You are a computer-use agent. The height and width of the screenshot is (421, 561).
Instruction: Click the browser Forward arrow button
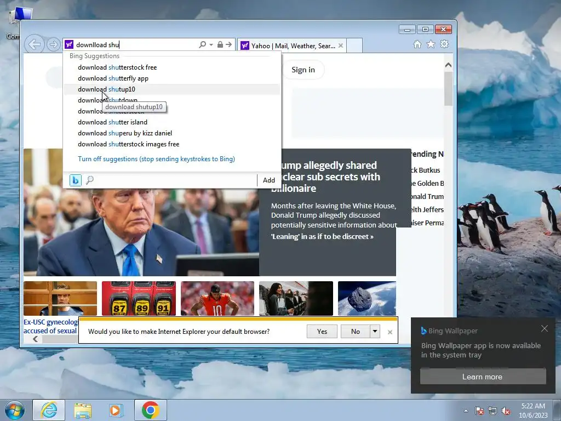[x=53, y=44]
